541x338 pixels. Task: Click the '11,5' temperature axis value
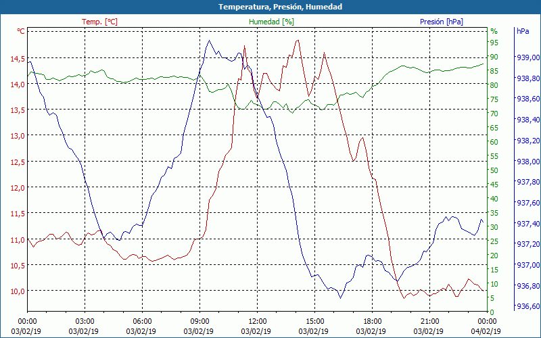(x=18, y=214)
